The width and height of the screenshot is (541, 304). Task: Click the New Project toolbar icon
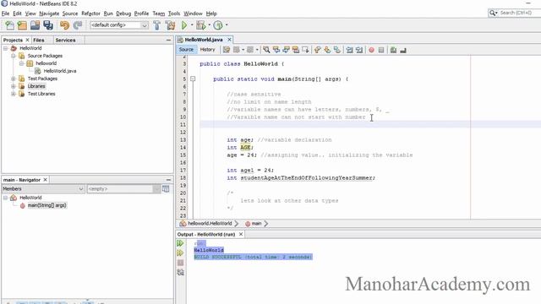coord(22,25)
